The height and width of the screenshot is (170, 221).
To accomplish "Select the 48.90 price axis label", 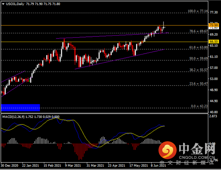I will click(214, 90).
